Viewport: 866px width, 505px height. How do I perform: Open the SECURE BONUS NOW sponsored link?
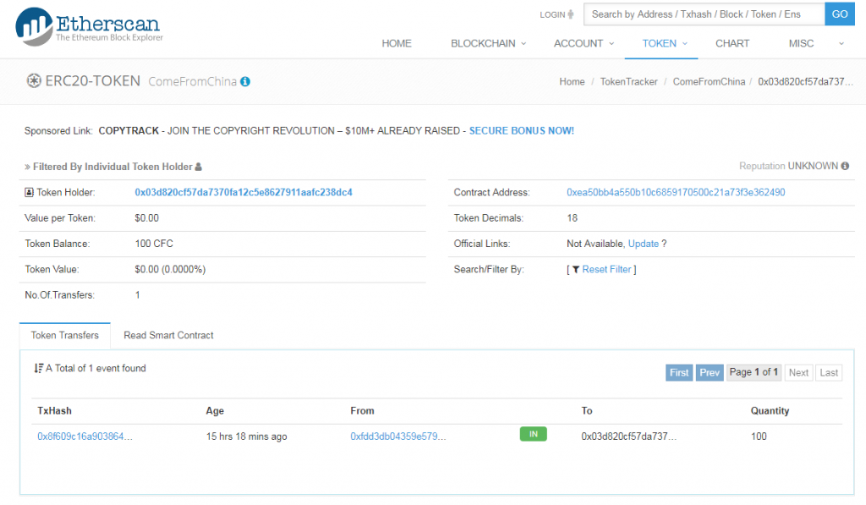click(x=521, y=131)
